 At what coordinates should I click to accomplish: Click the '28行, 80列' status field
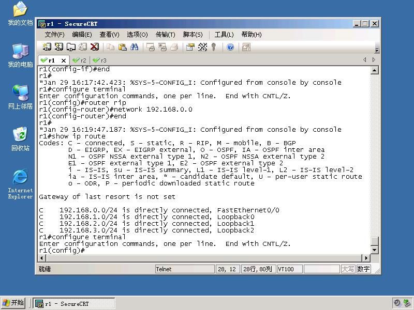(258, 269)
